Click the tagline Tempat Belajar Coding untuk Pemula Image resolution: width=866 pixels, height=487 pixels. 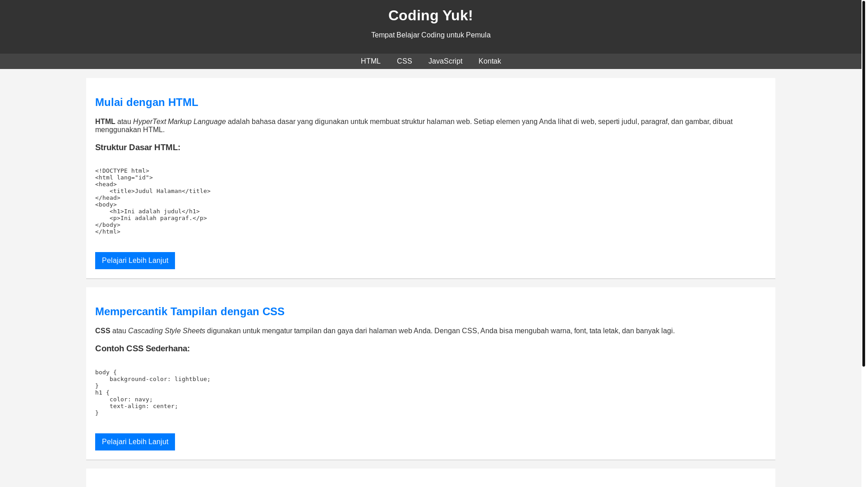[x=430, y=35]
